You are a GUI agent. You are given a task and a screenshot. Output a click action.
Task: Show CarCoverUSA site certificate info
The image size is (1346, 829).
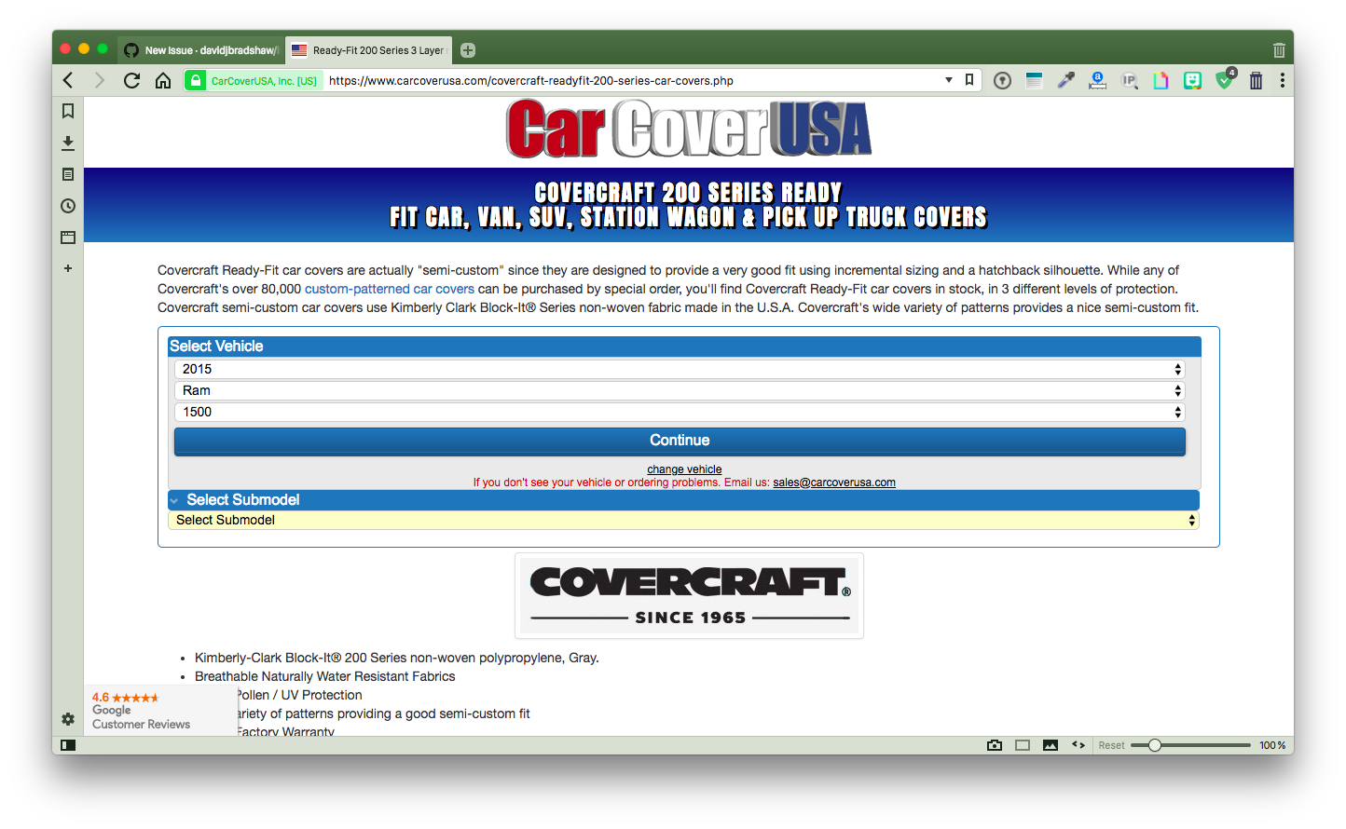pos(253,81)
